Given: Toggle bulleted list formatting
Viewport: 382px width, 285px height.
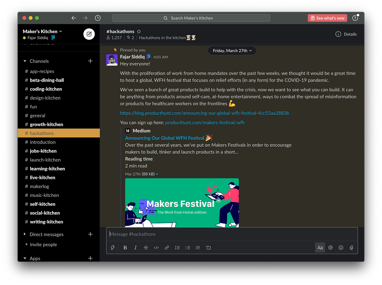Looking at the screenshot, I should click(x=188, y=248).
